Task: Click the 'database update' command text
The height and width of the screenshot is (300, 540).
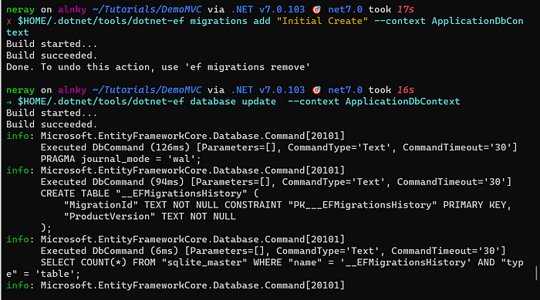Action: pyautogui.click(x=233, y=102)
